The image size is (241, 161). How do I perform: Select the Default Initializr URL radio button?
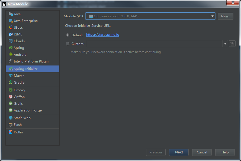coord(68,35)
